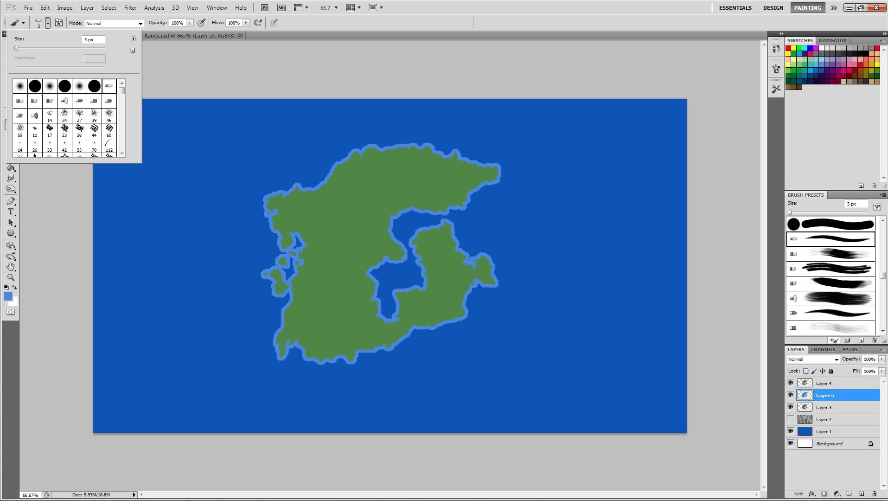Image resolution: width=888 pixels, height=501 pixels.
Task: Open the zoom level dropdown at 66.7
Action: click(336, 8)
